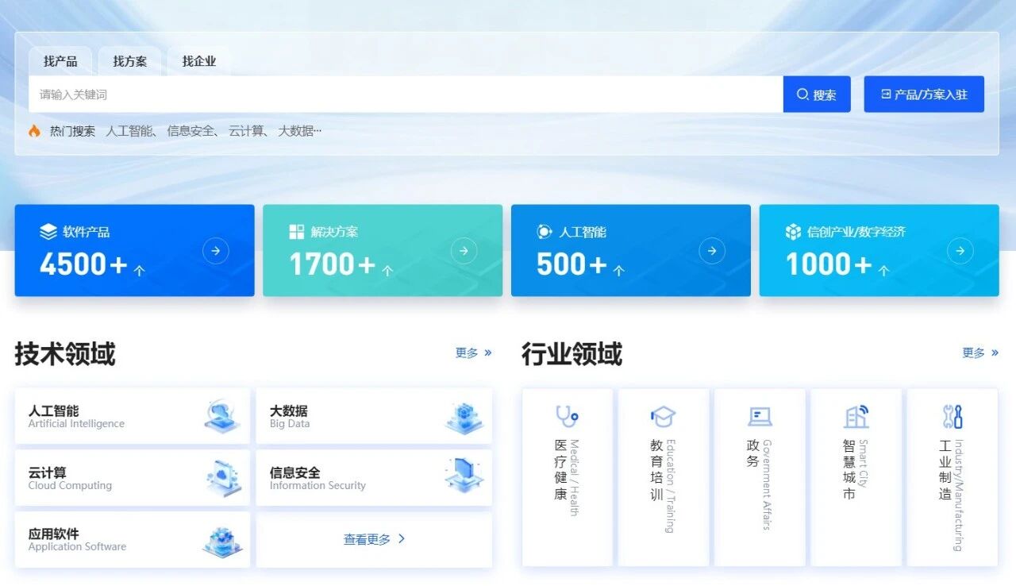
Task: Expand 更多 next to 行业领域
Action: [x=980, y=353]
